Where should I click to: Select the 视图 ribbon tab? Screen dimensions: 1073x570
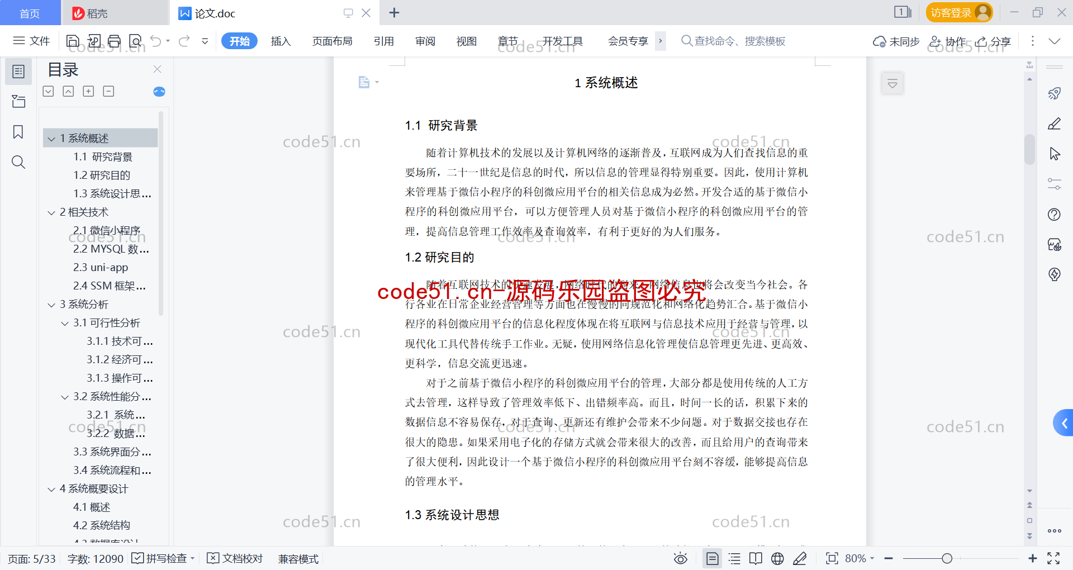(467, 41)
